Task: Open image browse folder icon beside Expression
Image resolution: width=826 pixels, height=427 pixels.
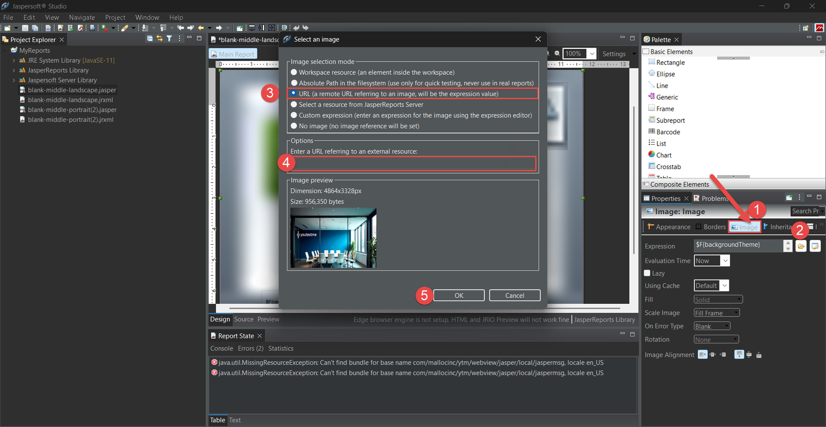Action: 801,246
